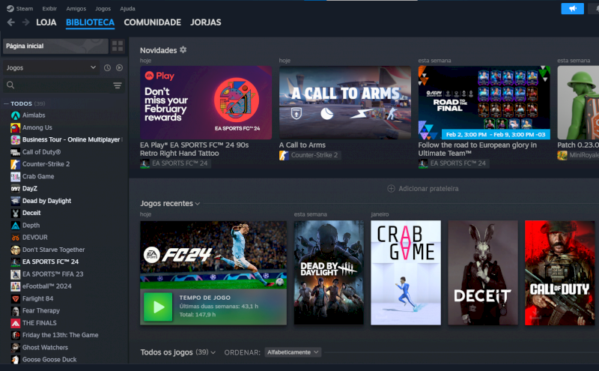Open EA Play February rewards news card
This screenshot has width=599, height=371.
pos(206,103)
